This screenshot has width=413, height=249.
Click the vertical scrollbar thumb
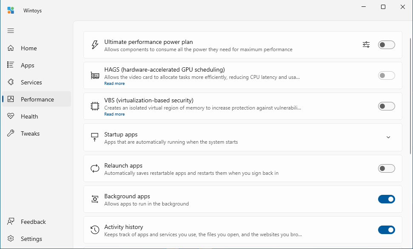(410, 96)
